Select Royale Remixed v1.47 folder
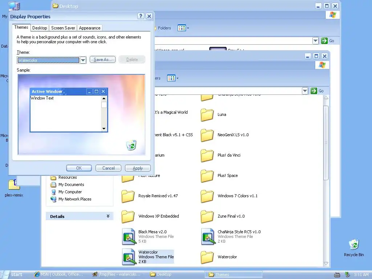This screenshot has height=279, width=372. coord(150,196)
